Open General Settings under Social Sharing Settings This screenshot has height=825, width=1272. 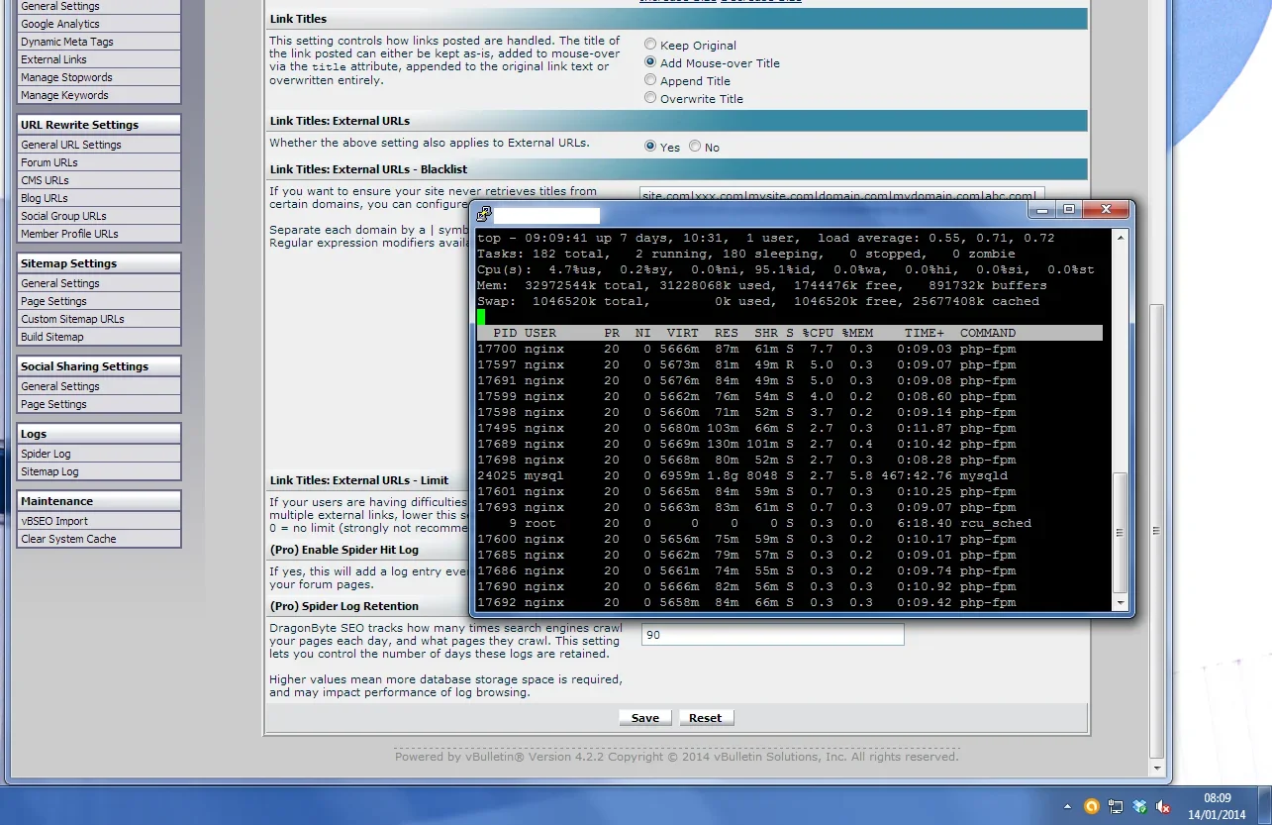pos(99,386)
